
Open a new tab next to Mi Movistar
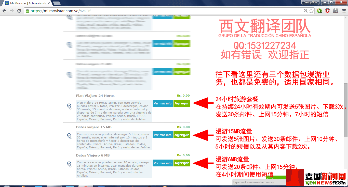57,3
